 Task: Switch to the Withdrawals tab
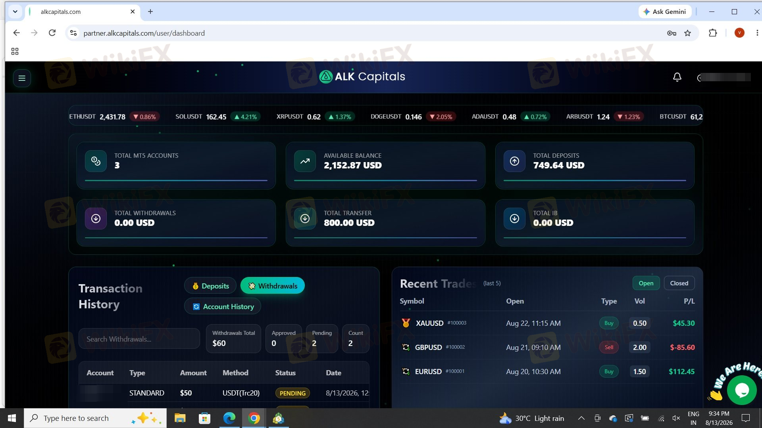pyautogui.click(x=272, y=286)
